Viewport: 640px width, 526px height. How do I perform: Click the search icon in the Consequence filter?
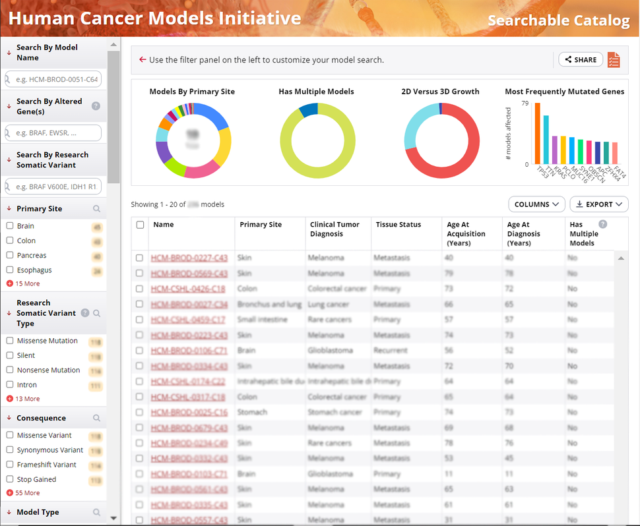click(x=96, y=418)
